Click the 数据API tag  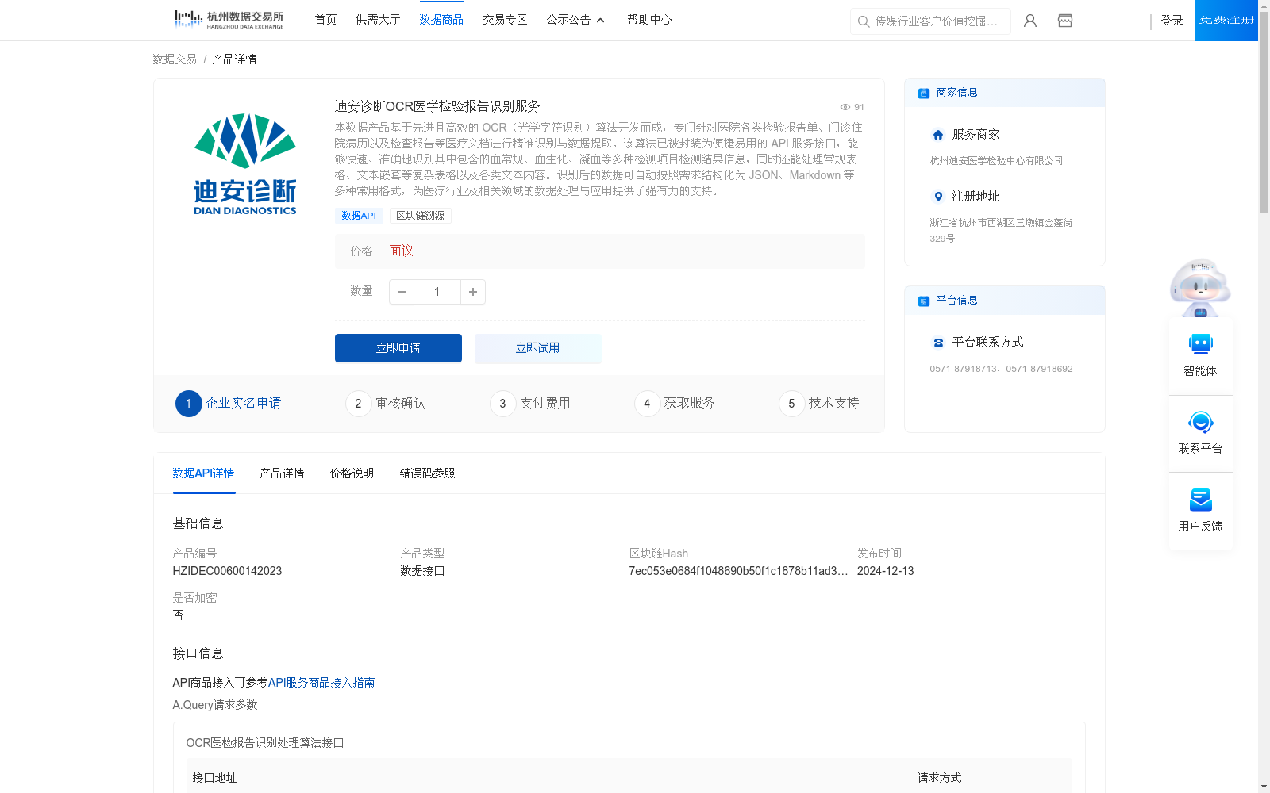(359, 216)
